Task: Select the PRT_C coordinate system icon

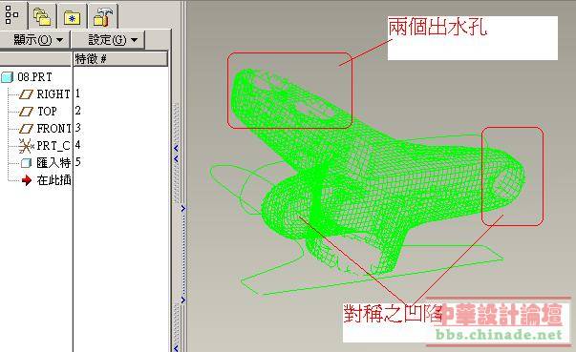Action: [26, 146]
